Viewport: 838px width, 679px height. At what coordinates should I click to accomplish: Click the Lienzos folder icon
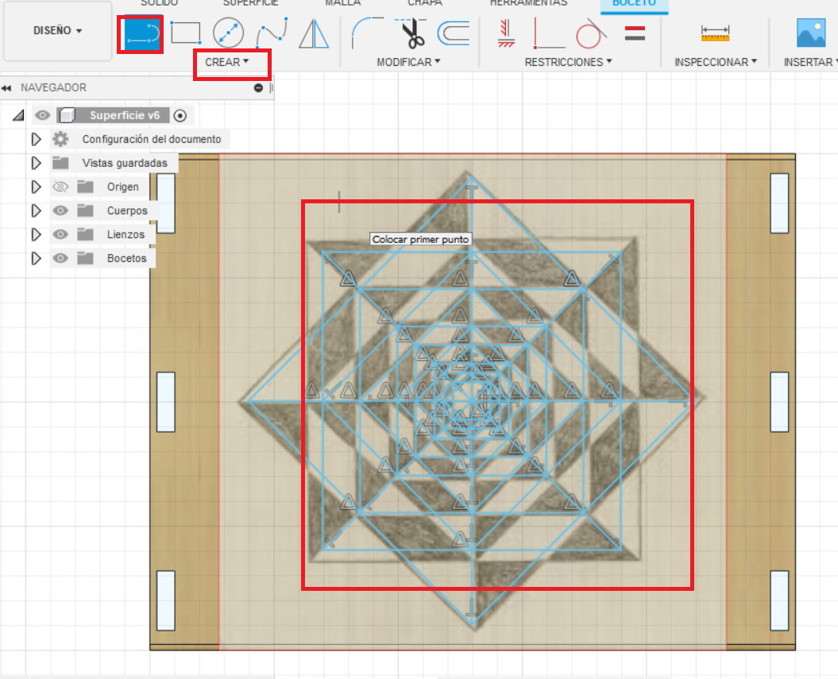pyautogui.click(x=85, y=234)
